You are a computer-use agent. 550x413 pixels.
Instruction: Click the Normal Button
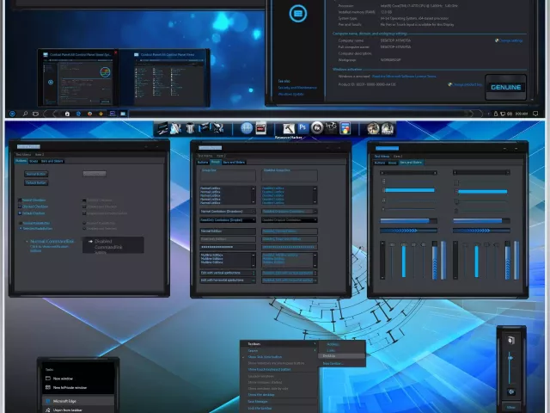point(36,174)
